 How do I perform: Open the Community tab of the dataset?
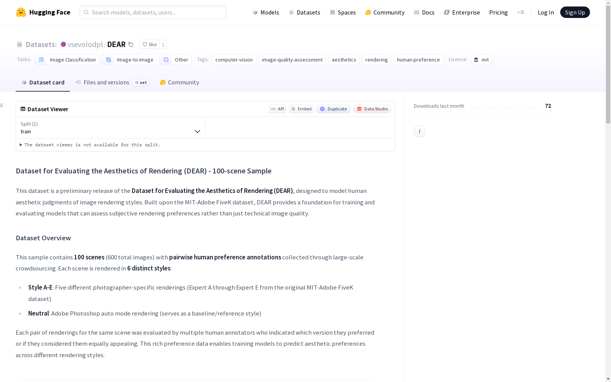pyautogui.click(x=179, y=83)
